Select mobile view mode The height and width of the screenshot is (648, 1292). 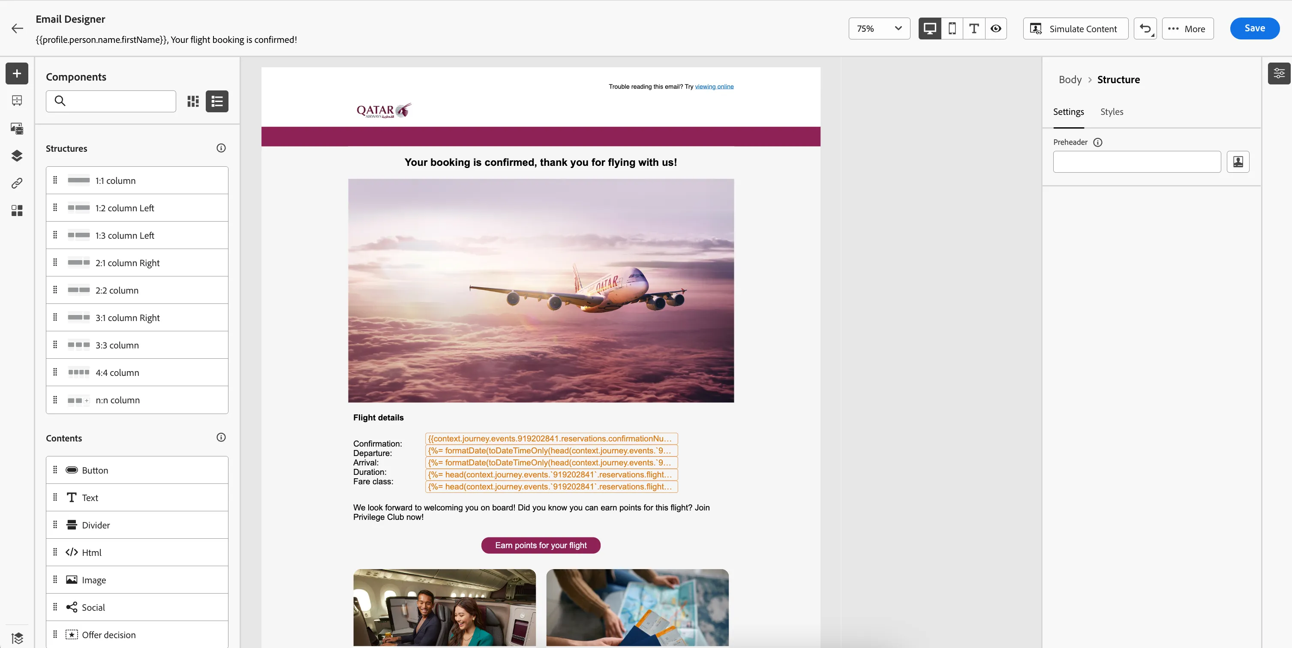[x=952, y=29]
